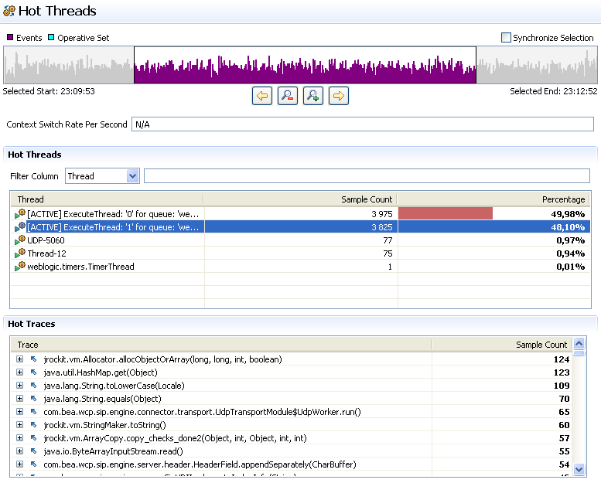The image size is (601, 483).
Task: Expand the UdpTransportModule$UdpWorker.run trace node
Action: coord(20,412)
